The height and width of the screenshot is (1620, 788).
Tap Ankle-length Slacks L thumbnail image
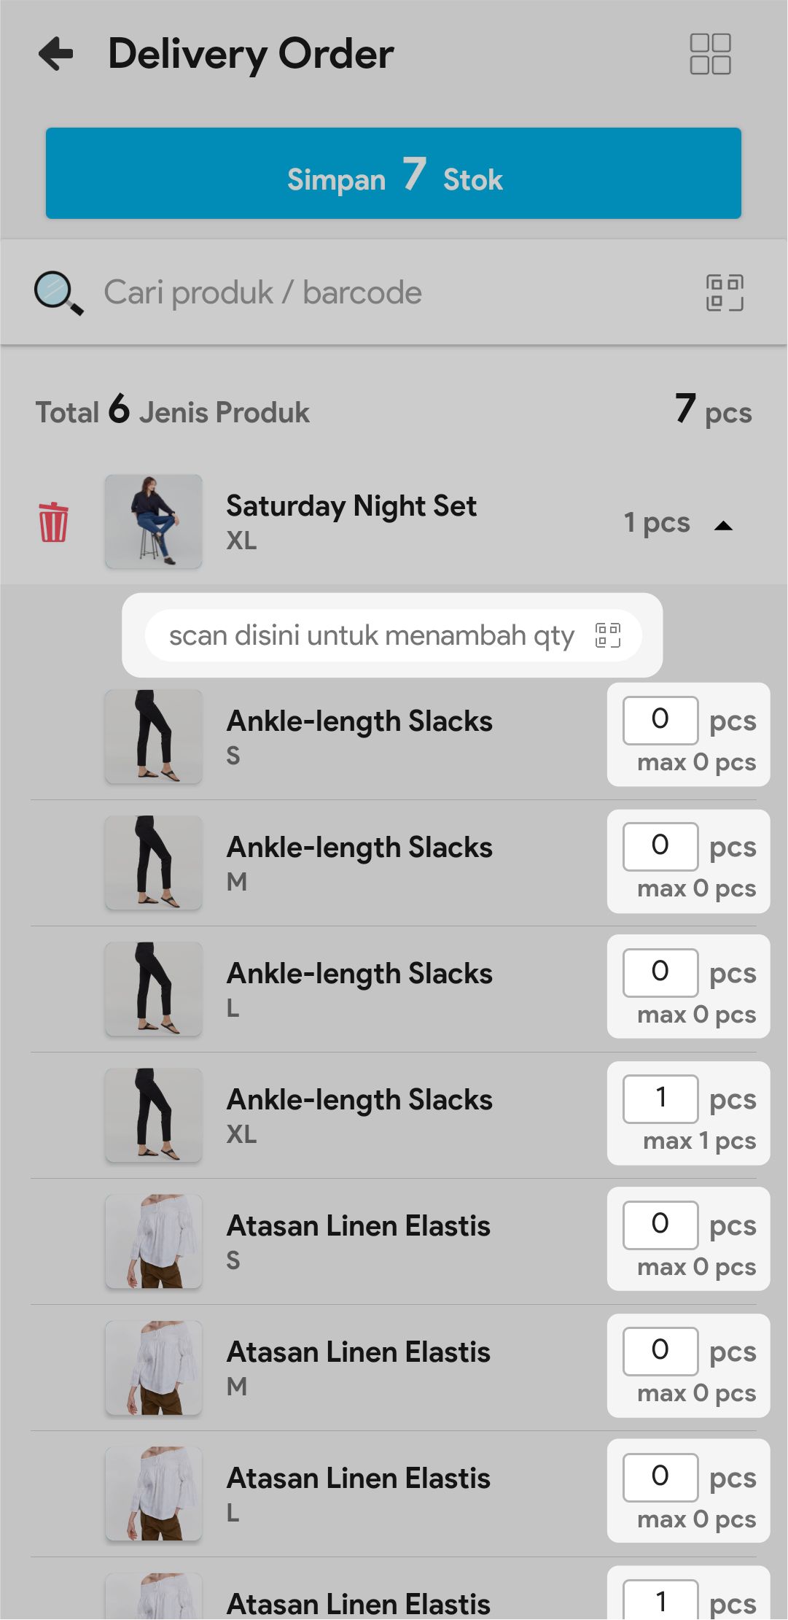point(154,989)
